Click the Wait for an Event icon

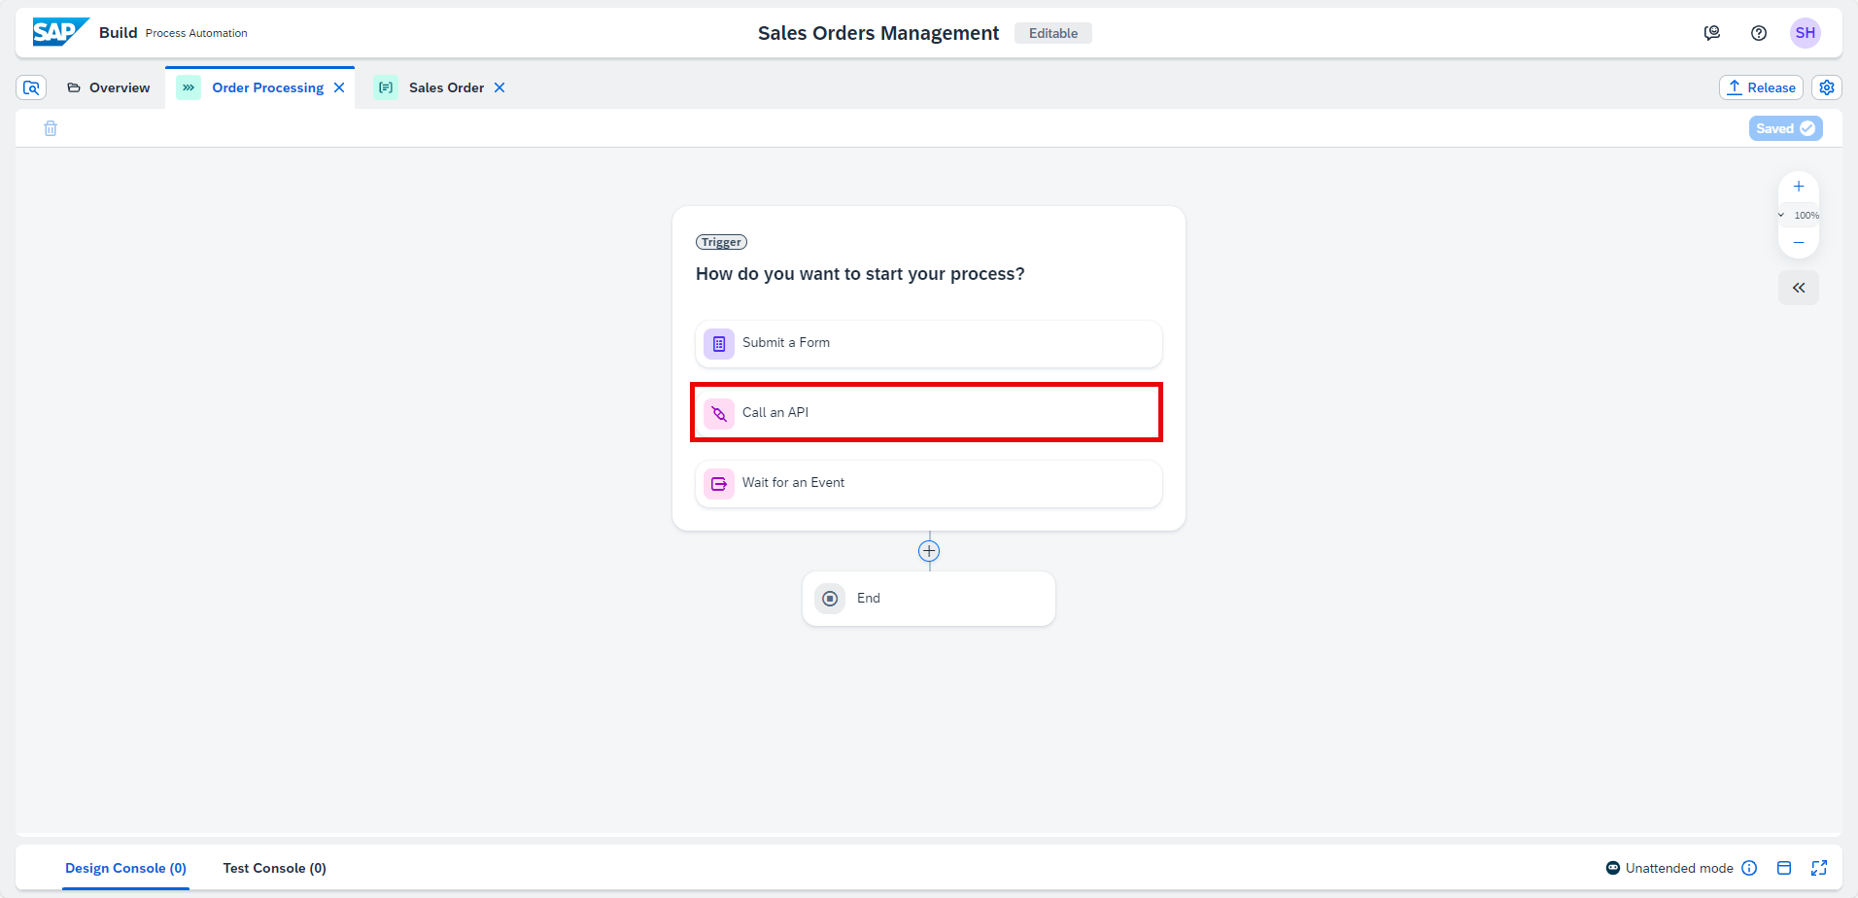[x=719, y=484]
